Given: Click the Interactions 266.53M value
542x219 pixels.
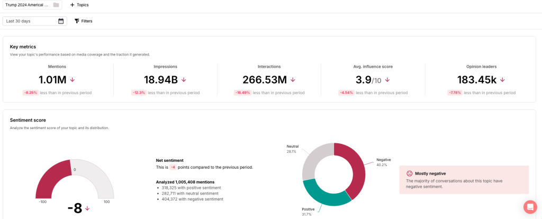Looking at the screenshot, I should 265,80.
